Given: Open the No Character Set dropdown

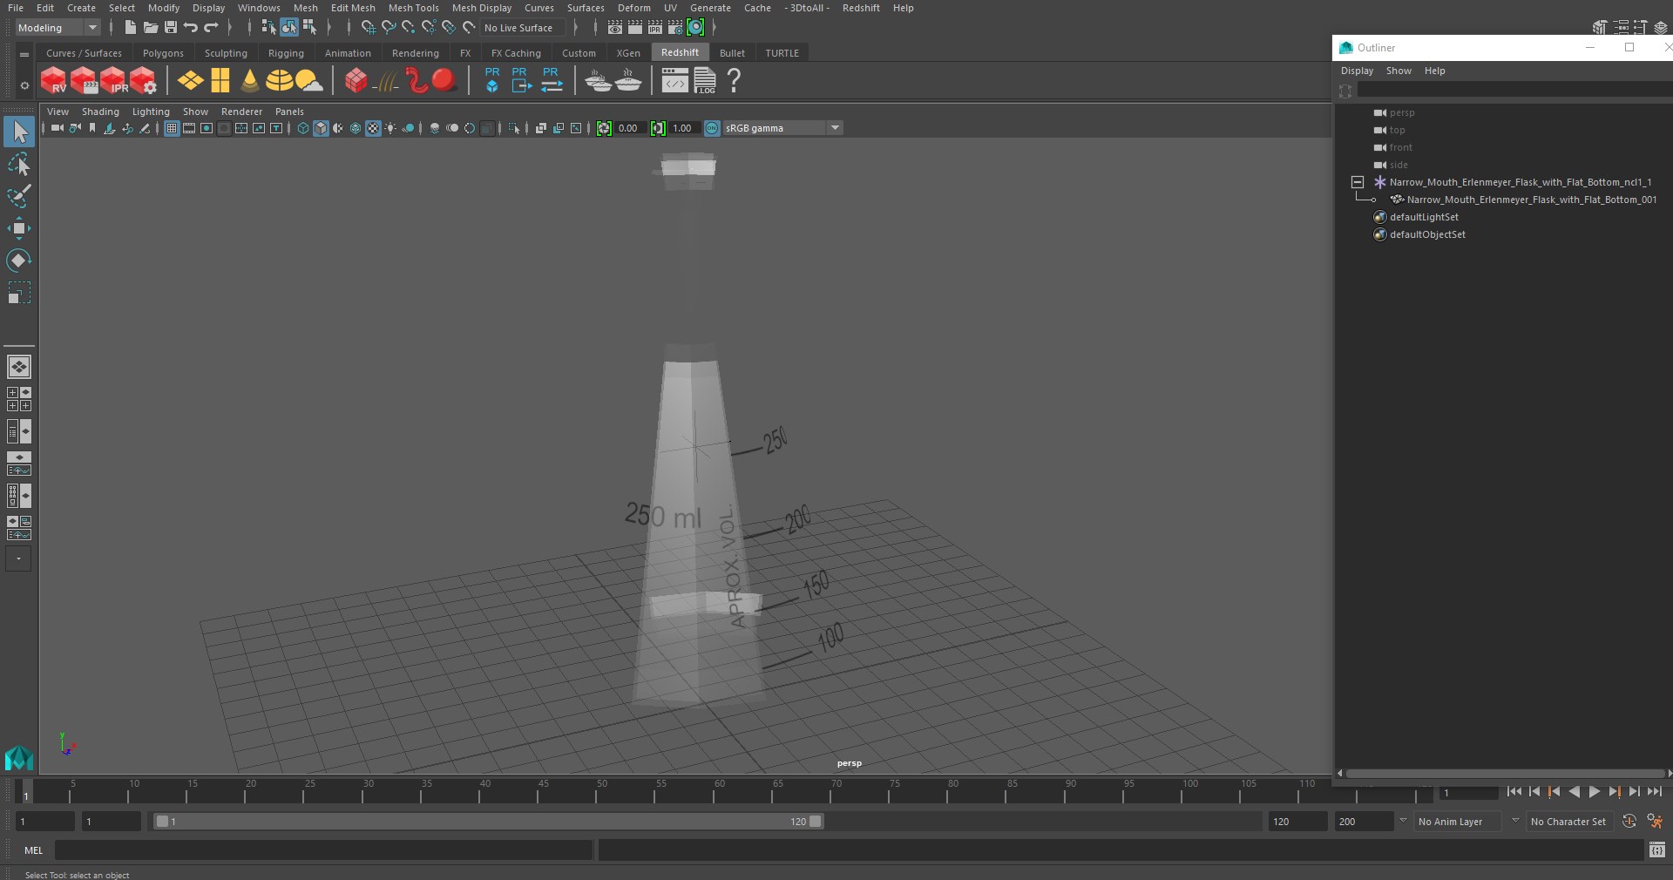Looking at the screenshot, I should click(1570, 822).
